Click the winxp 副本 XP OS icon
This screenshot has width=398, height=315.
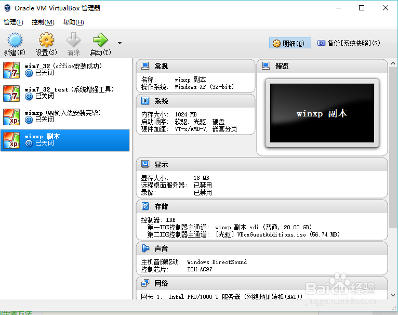(x=11, y=140)
